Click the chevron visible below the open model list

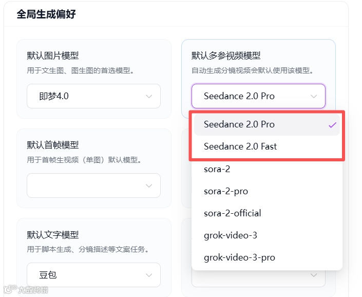[x=314, y=276]
